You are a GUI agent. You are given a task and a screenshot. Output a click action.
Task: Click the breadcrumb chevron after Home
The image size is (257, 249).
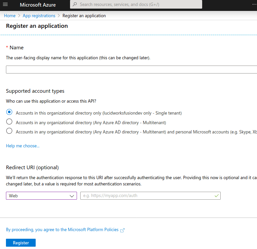click(x=19, y=16)
